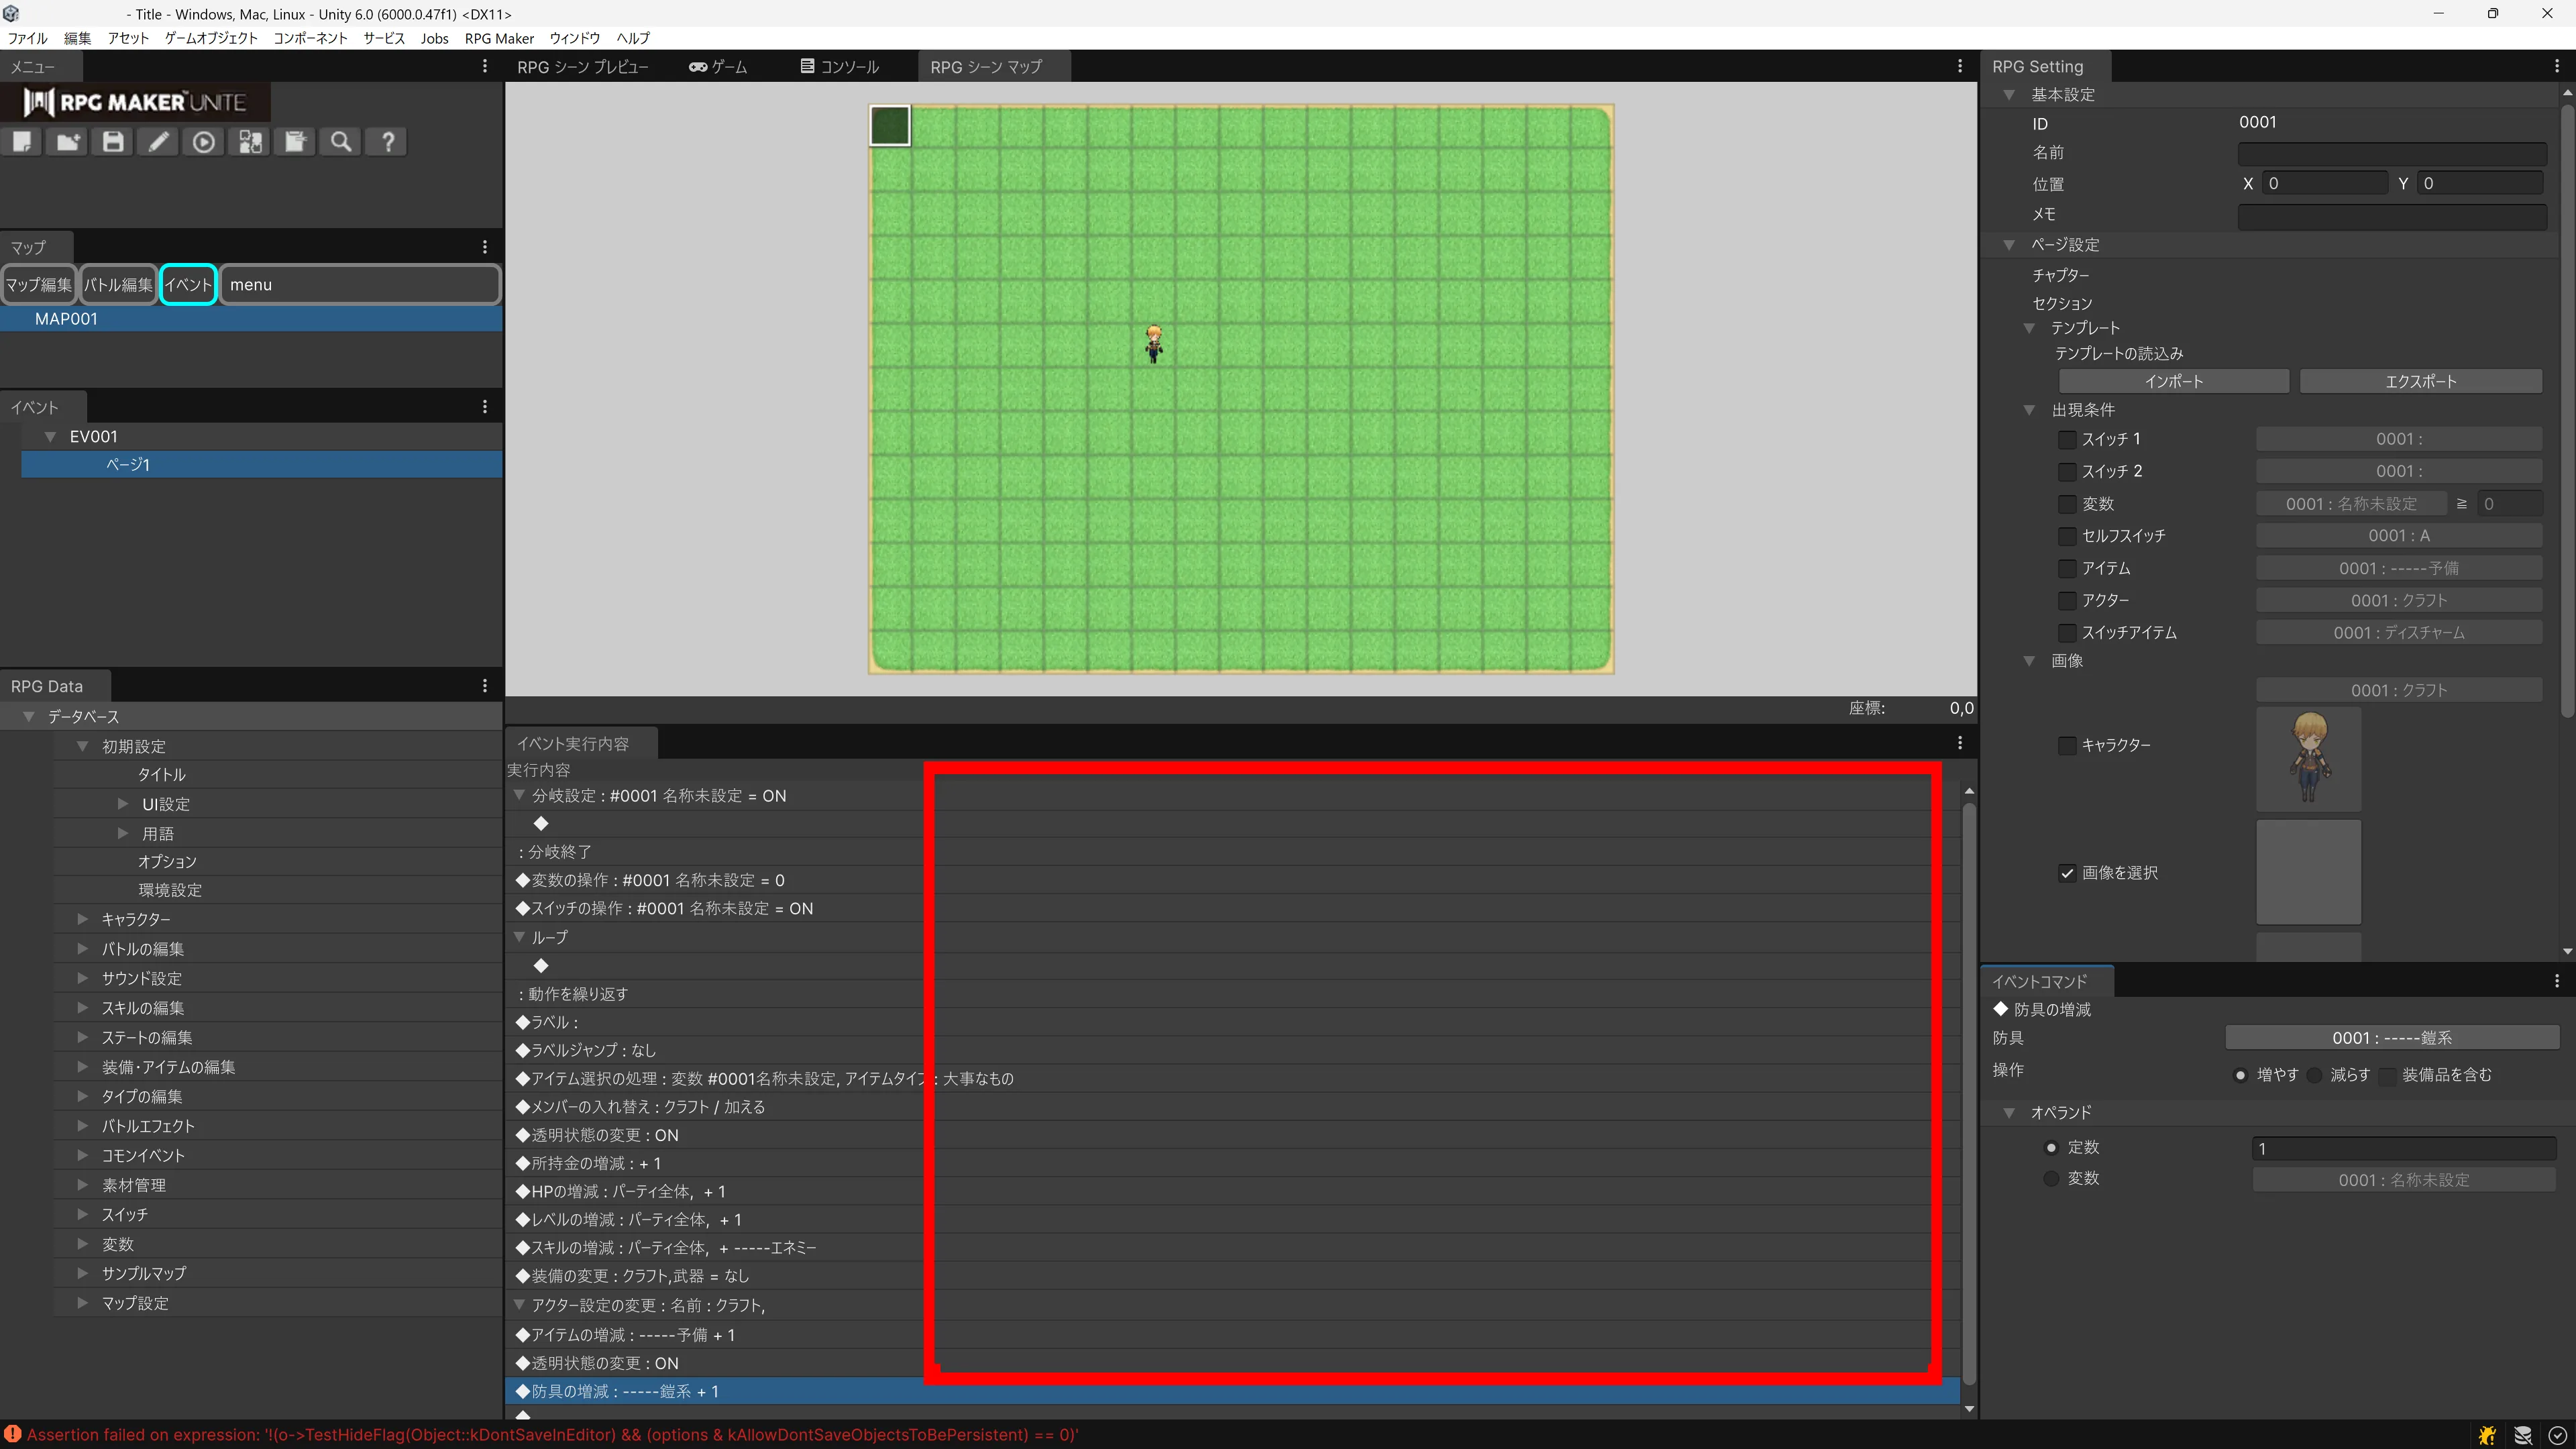The image size is (2576, 1449).
Task: Click the magnifying glass search icon
Action: pos(341,142)
